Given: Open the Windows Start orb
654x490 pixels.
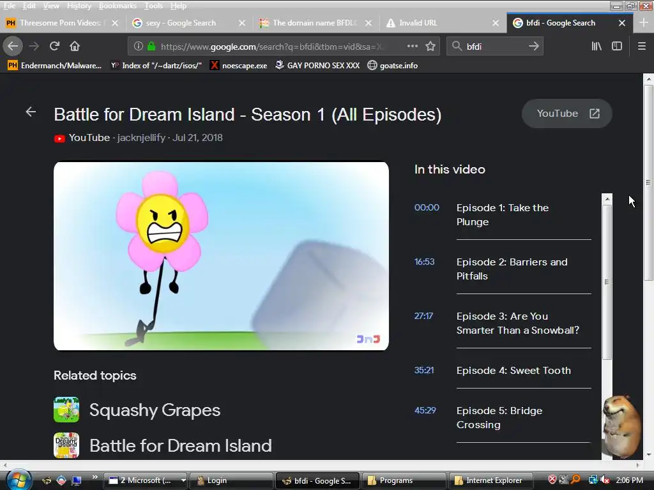Looking at the screenshot, I should [18, 480].
